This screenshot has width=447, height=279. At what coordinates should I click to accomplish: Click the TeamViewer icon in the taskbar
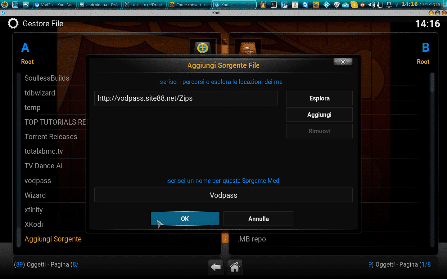pyautogui.click(x=305, y=5)
